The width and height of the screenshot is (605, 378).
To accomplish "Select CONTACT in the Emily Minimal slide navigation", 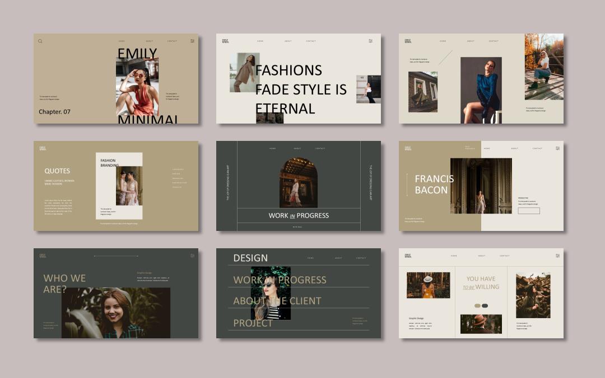I will tap(172, 41).
